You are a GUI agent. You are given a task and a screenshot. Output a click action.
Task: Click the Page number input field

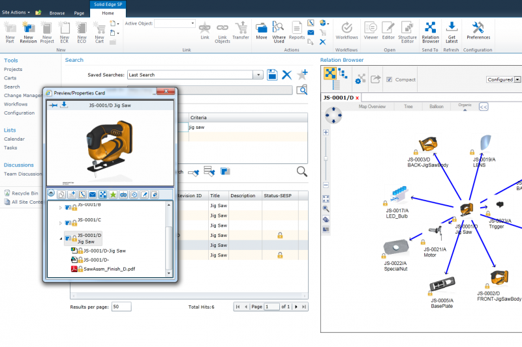point(272,307)
